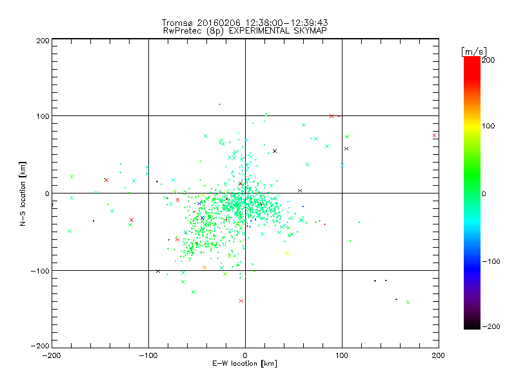Click the "[m/s]" colorbar unit label

(x=473, y=50)
